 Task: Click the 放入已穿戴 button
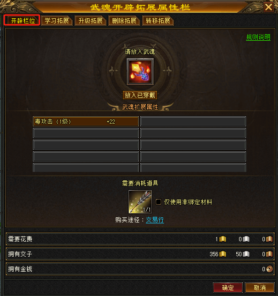pyautogui.click(x=140, y=95)
